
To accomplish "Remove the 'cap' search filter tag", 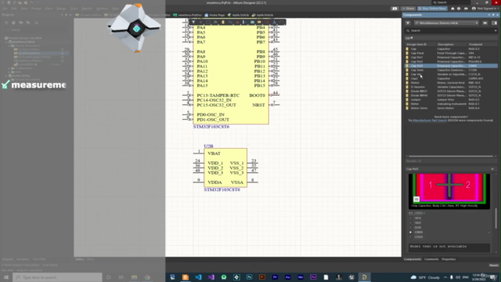I will pos(412,38).
